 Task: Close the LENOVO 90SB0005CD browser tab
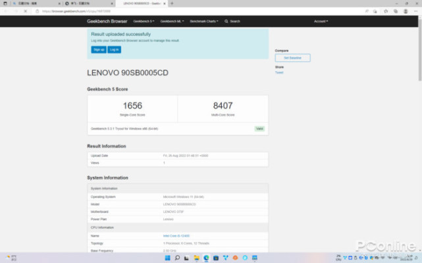tap(165, 3)
